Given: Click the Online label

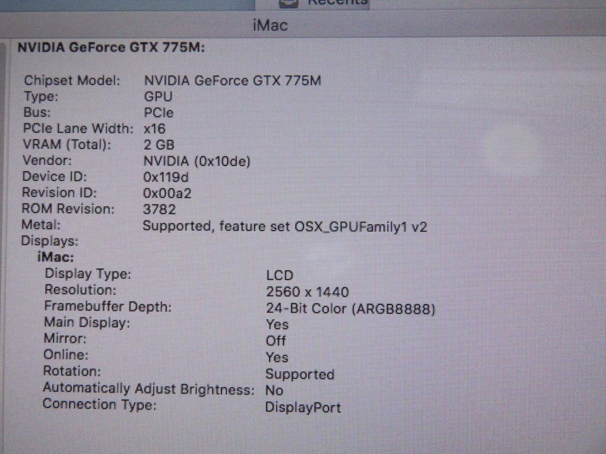Looking at the screenshot, I should (x=66, y=355).
